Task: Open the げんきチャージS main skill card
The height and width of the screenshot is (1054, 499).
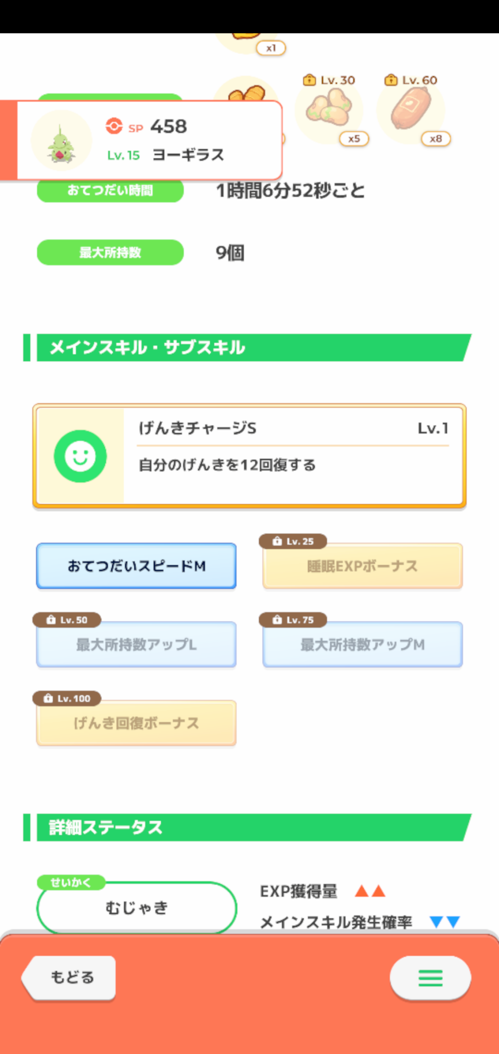Action: 293,455
